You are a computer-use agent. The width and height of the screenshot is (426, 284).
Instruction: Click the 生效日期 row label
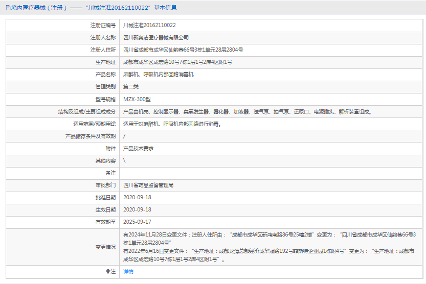(105, 209)
